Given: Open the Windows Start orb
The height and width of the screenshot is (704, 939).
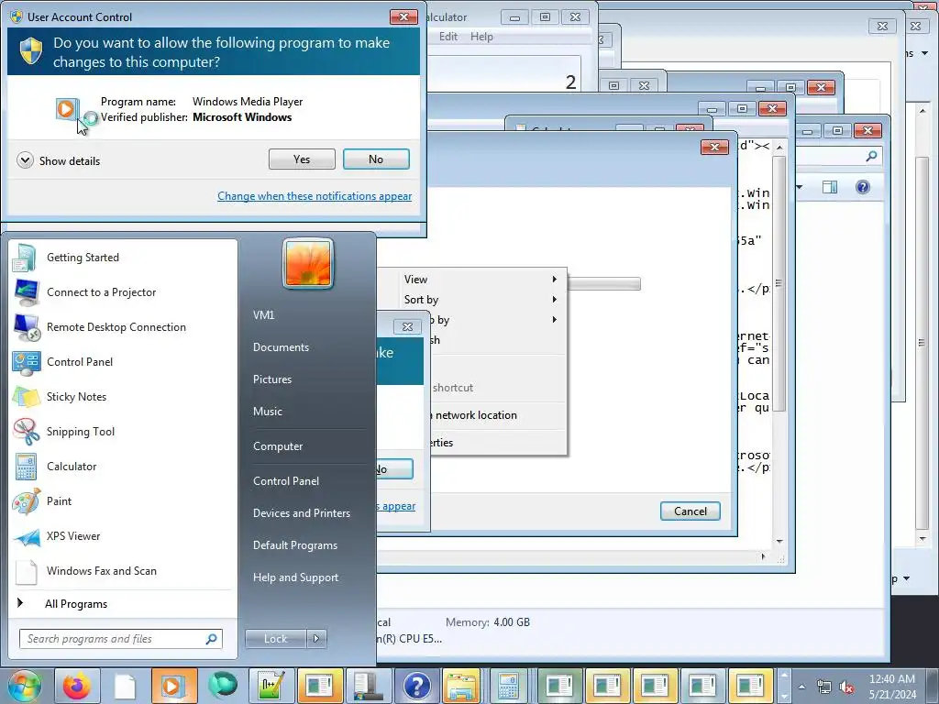Looking at the screenshot, I should coord(24,686).
